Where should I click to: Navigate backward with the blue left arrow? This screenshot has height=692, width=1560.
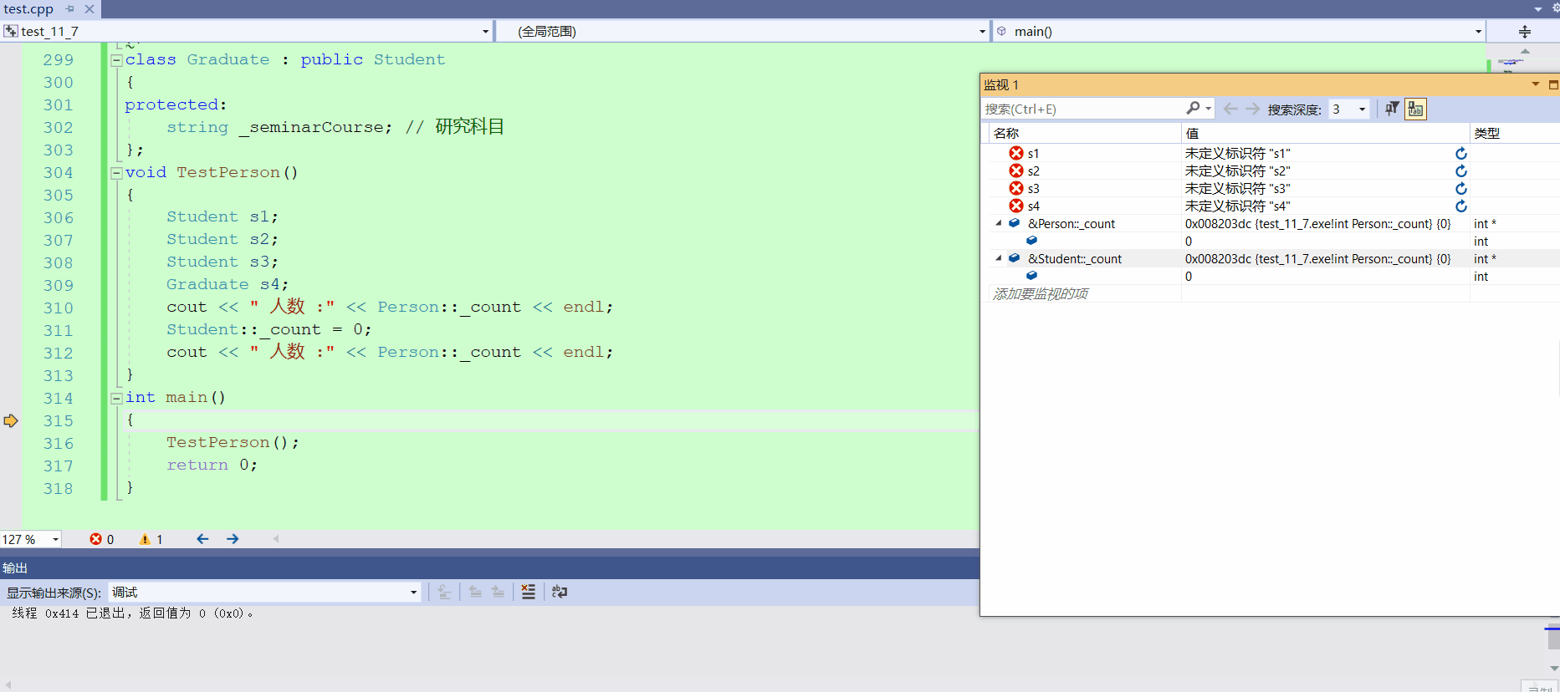(x=202, y=539)
